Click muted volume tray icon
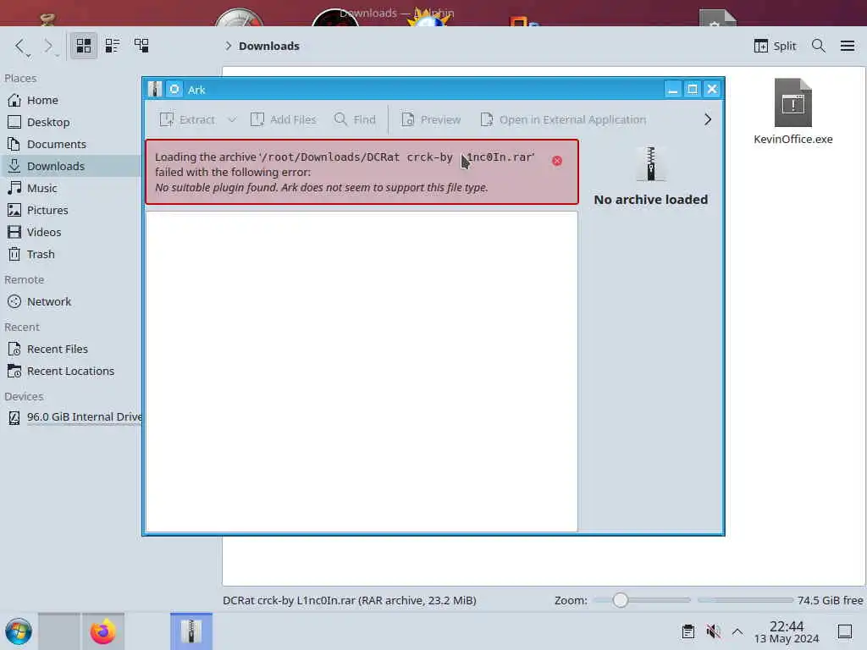 pos(713,631)
